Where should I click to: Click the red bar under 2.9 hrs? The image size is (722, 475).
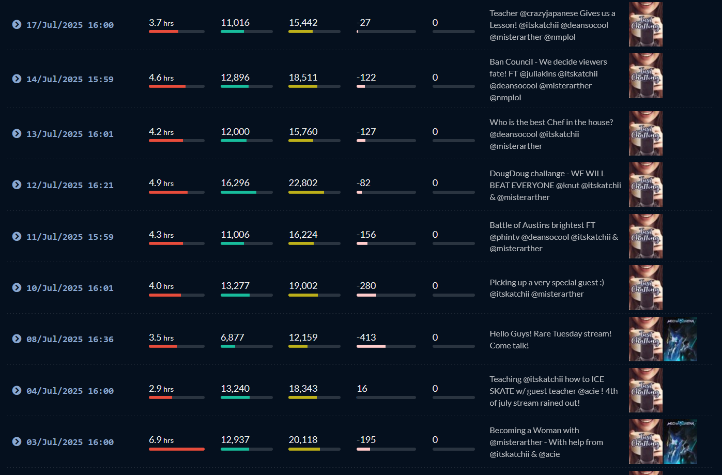point(161,397)
